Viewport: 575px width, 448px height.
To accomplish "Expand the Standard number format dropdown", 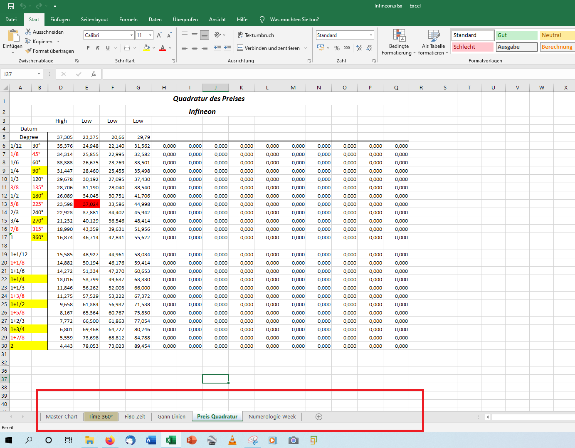I will point(371,35).
